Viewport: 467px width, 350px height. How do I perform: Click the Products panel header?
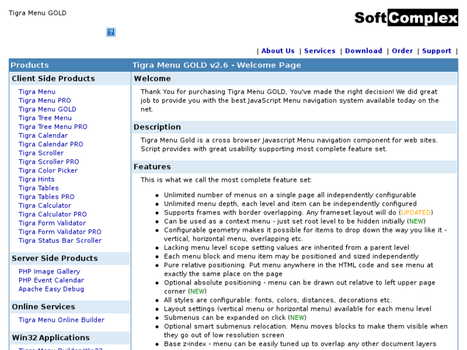(x=30, y=66)
